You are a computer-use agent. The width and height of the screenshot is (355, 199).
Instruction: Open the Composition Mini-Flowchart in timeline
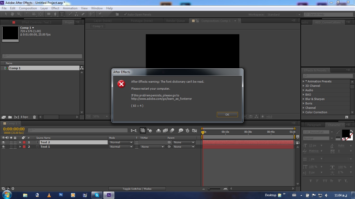click(134, 131)
